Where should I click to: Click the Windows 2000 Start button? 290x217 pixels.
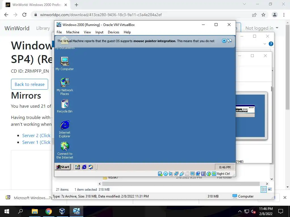tap(63, 167)
